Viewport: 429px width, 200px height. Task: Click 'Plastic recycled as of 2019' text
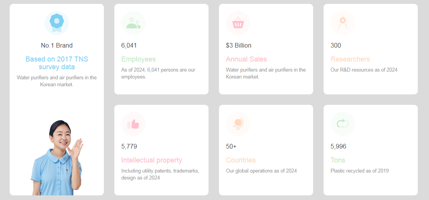[359, 171]
